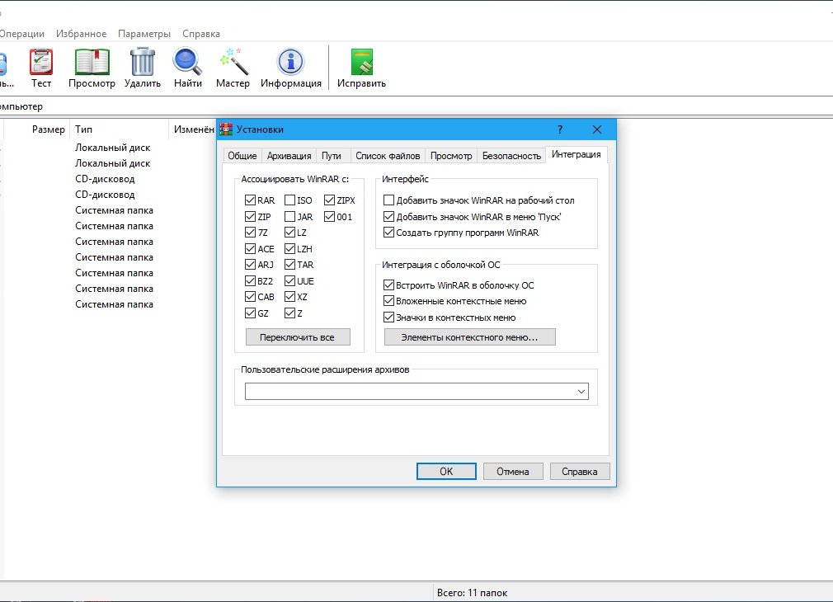Select the first Локальный диск row
This screenshot has height=602, width=833.
pyautogui.click(x=113, y=148)
